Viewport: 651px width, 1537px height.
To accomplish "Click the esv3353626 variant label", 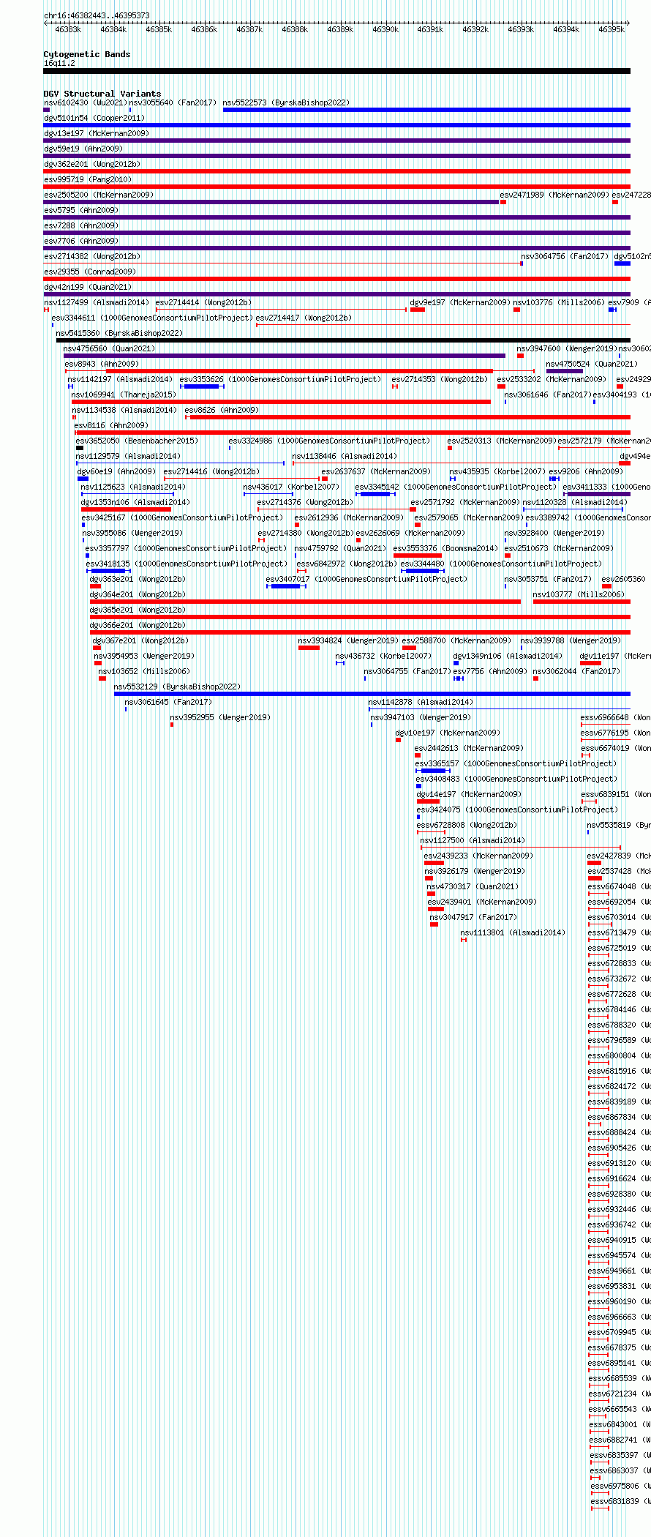I will point(281,379).
